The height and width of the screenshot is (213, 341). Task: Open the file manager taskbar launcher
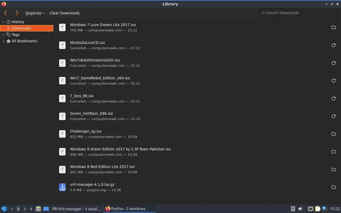click(38, 209)
